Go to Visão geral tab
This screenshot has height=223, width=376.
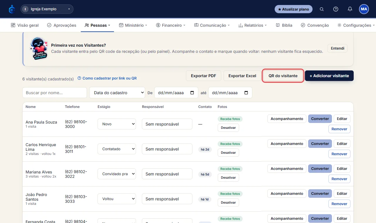point(25,25)
